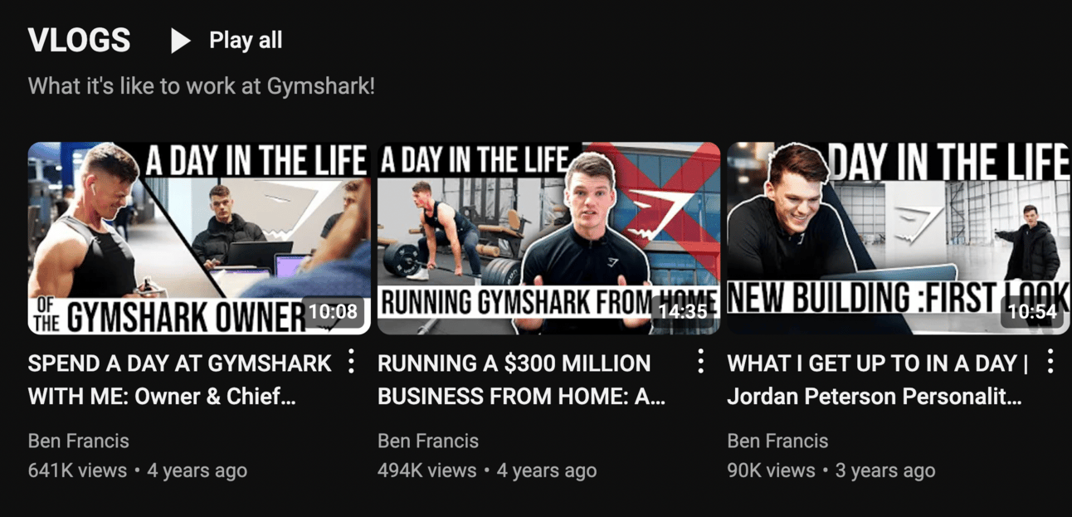1072x517 pixels.
Task: Click the play triangle icon beside Play all
Action: coord(180,41)
